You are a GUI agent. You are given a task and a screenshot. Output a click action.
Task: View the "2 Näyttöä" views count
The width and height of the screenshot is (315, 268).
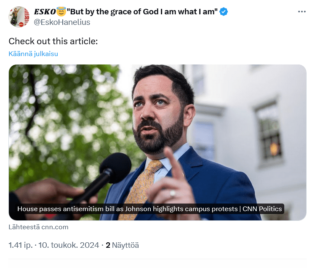click(122, 245)
